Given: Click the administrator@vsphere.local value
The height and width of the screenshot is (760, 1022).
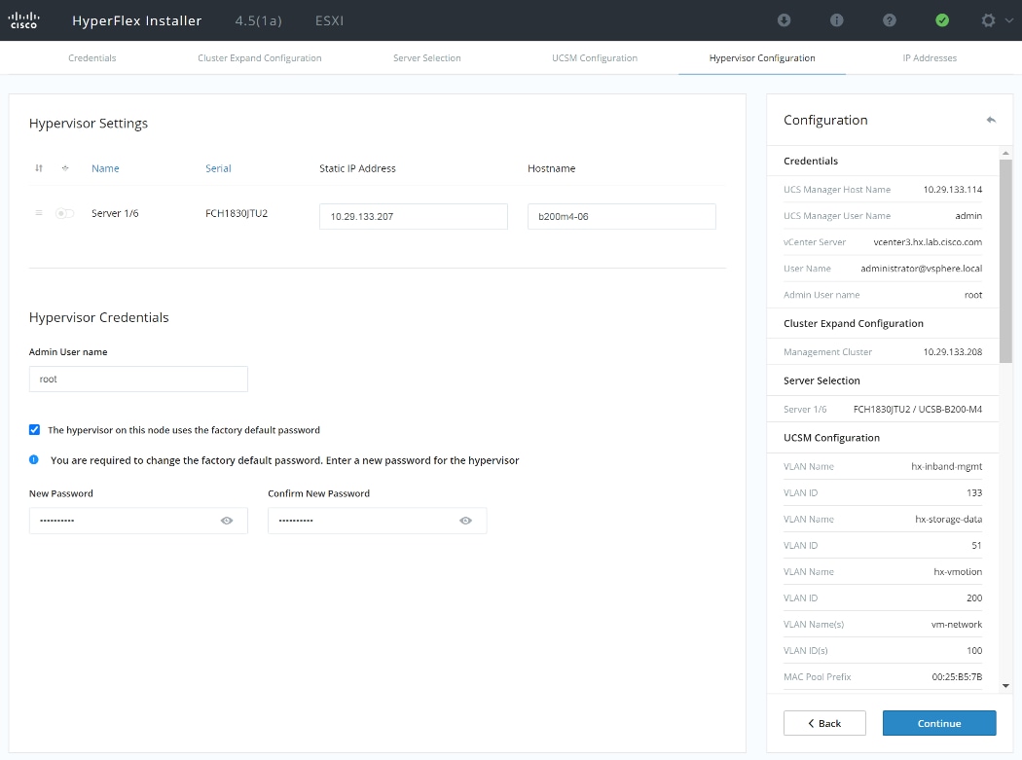Looking at the screenshot, I should tap(921, 268).
